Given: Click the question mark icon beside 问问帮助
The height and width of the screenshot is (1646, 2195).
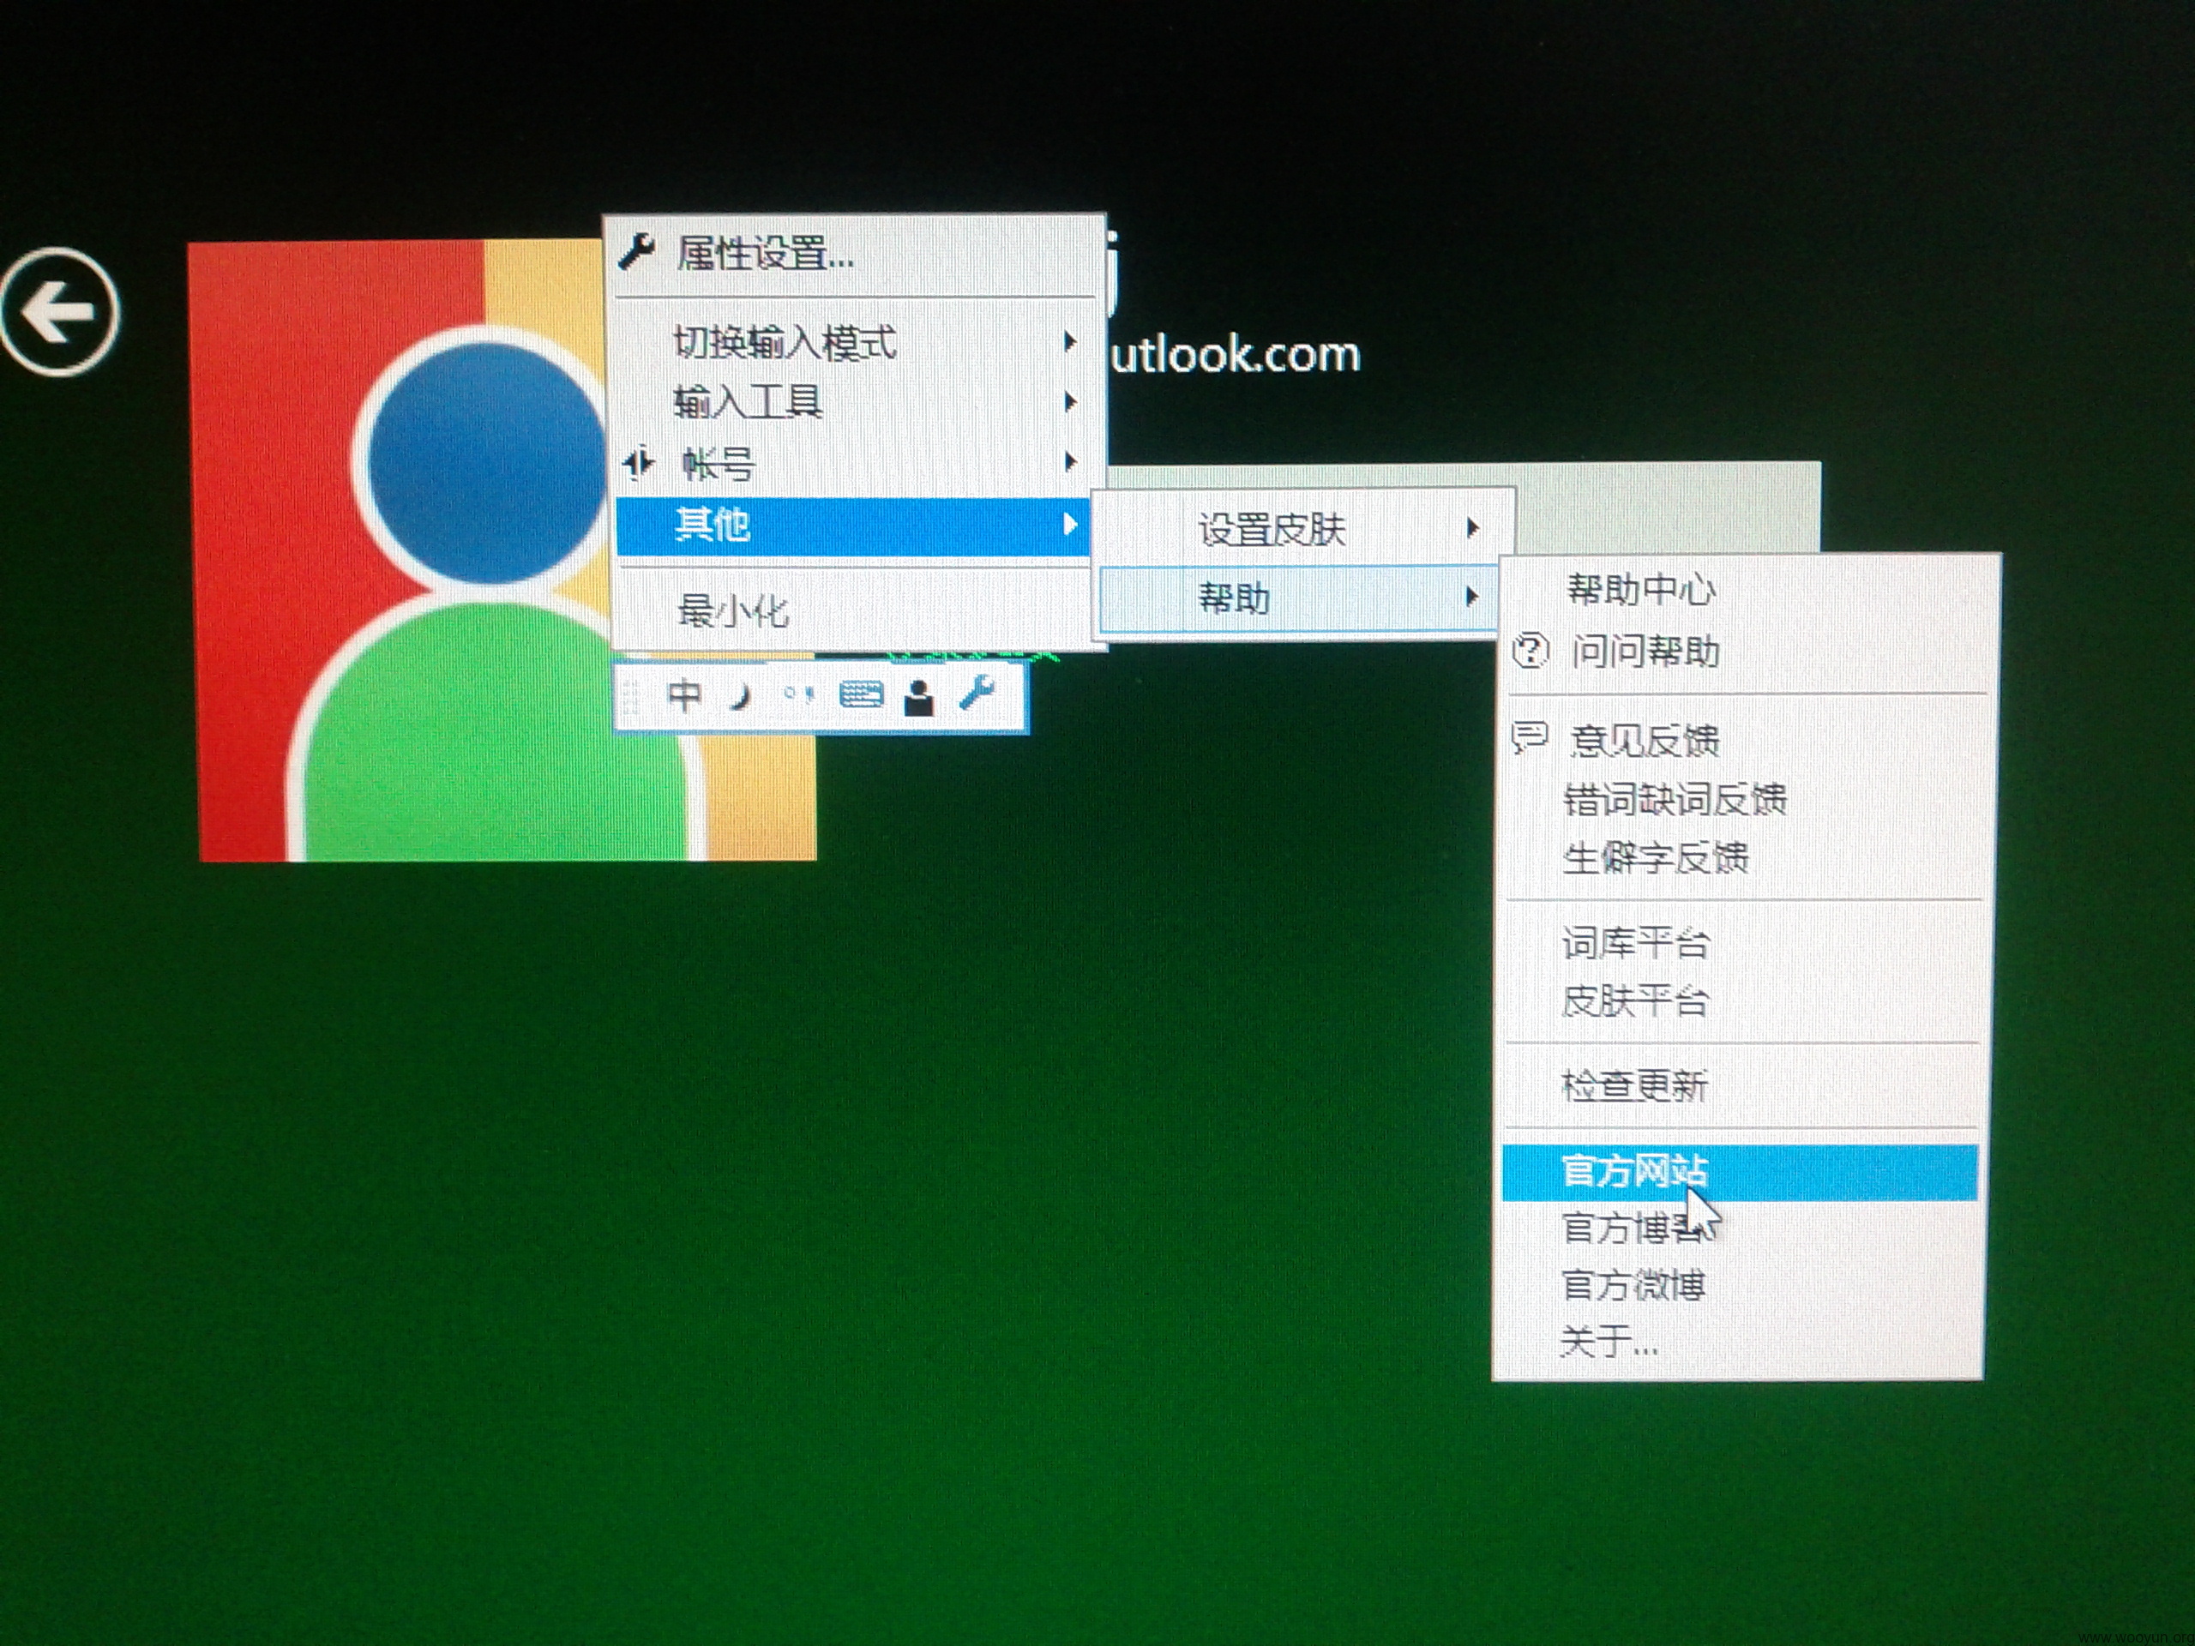Looking at the screenshot, I should (x=1530, y=651).
